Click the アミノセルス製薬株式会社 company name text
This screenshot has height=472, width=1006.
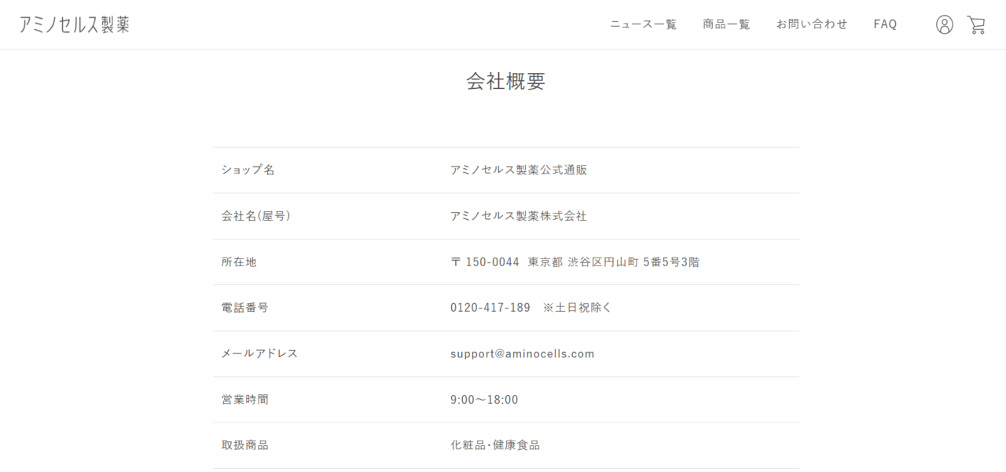pyautogui.click(x=518, y=216)
